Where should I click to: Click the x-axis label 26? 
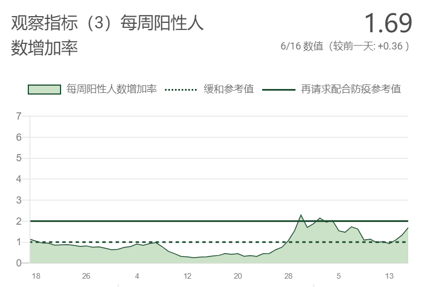click(86, 276)
